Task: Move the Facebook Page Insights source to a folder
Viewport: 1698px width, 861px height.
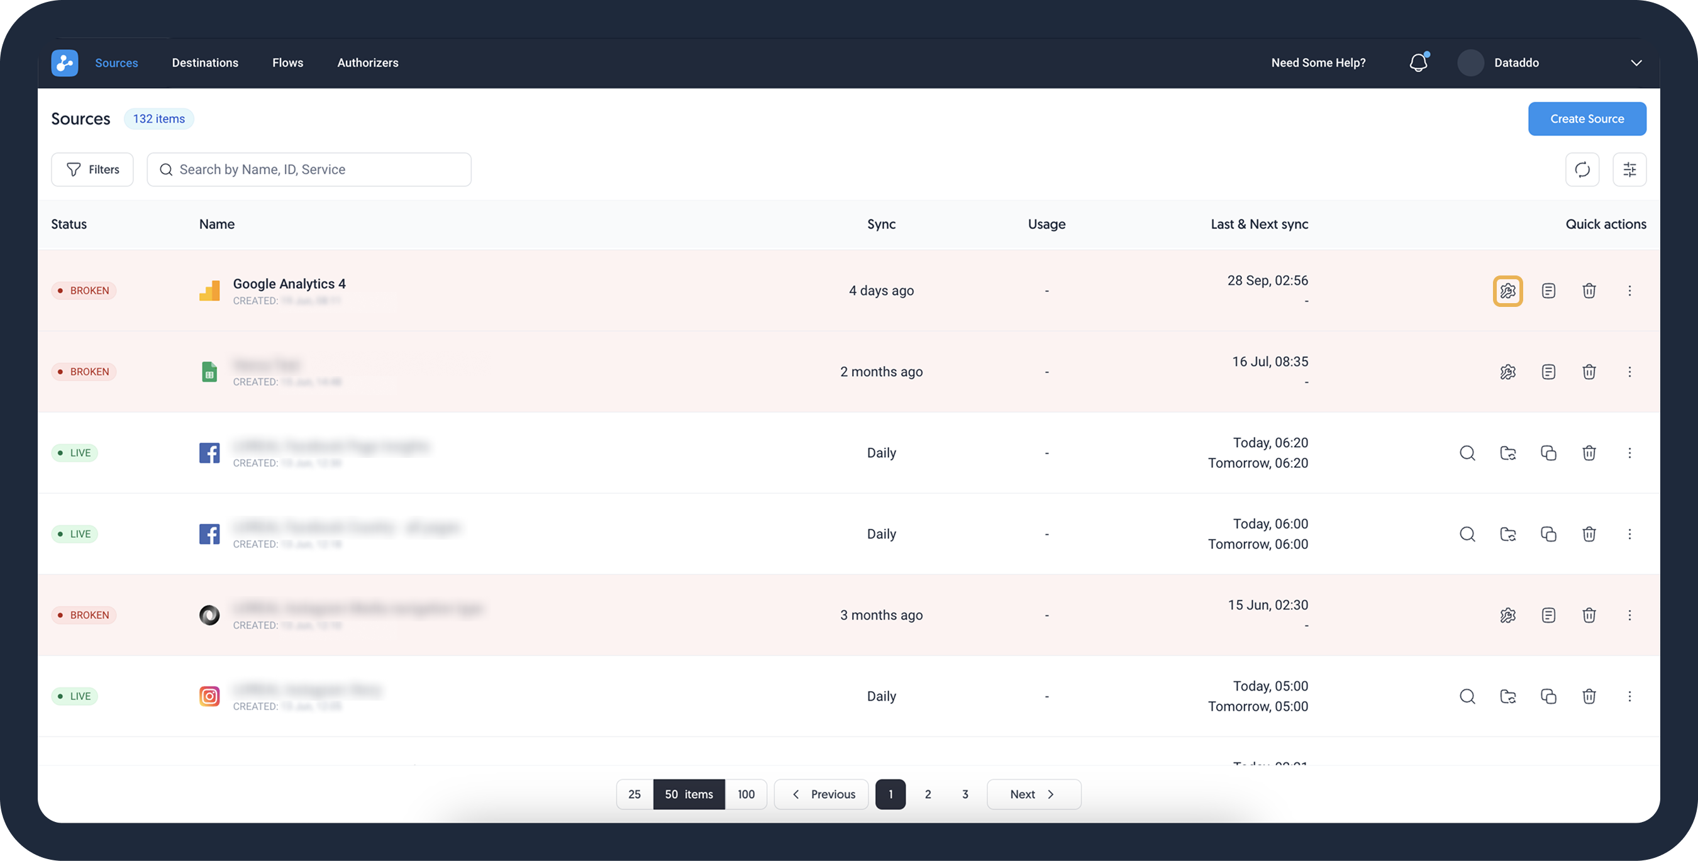Action: pos(1509,453)
